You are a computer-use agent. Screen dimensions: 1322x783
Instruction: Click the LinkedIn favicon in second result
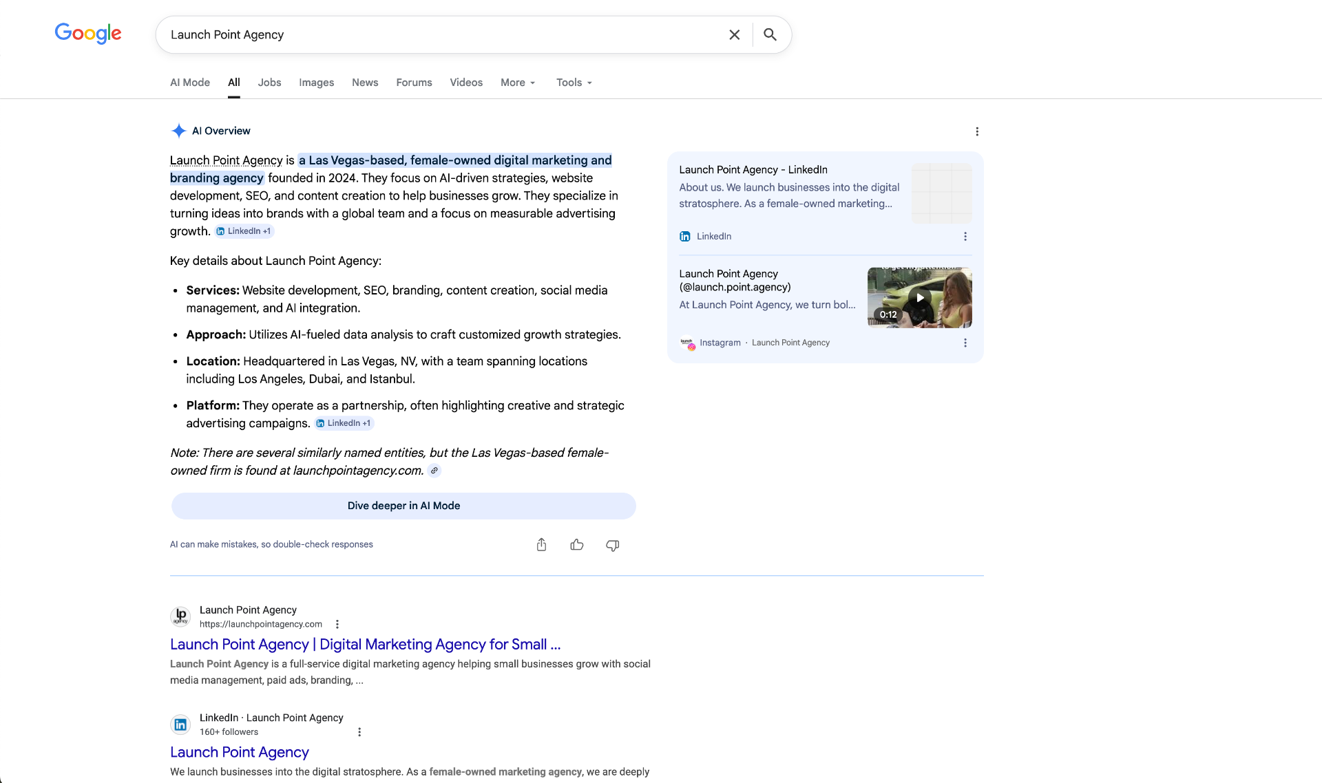point(180,725)
